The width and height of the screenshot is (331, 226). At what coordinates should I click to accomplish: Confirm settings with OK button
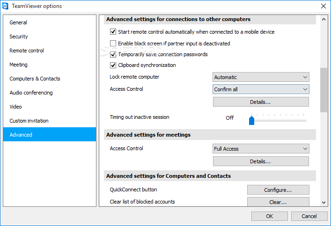(269, 216)
